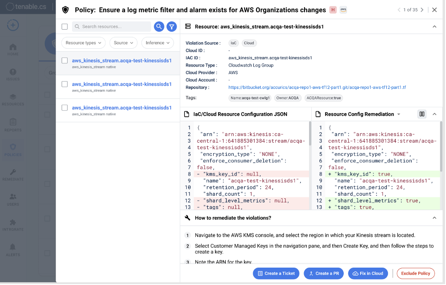Viewport: 446px width, 285px height.
Task: Go to next policy arrow
Action: pyautogui.click(x=422, y=10)
